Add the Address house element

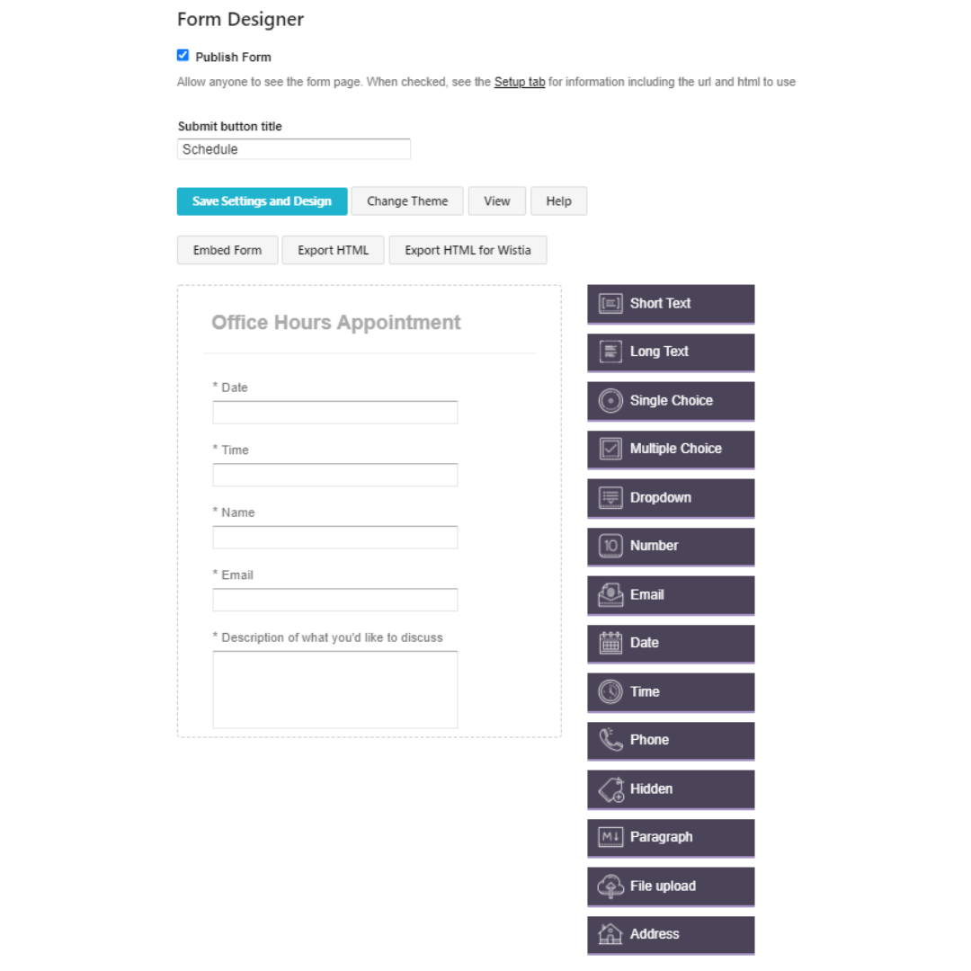click(671, 935)
